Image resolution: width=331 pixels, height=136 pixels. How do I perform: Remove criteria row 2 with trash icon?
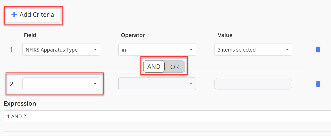click(x=318, y=84)
